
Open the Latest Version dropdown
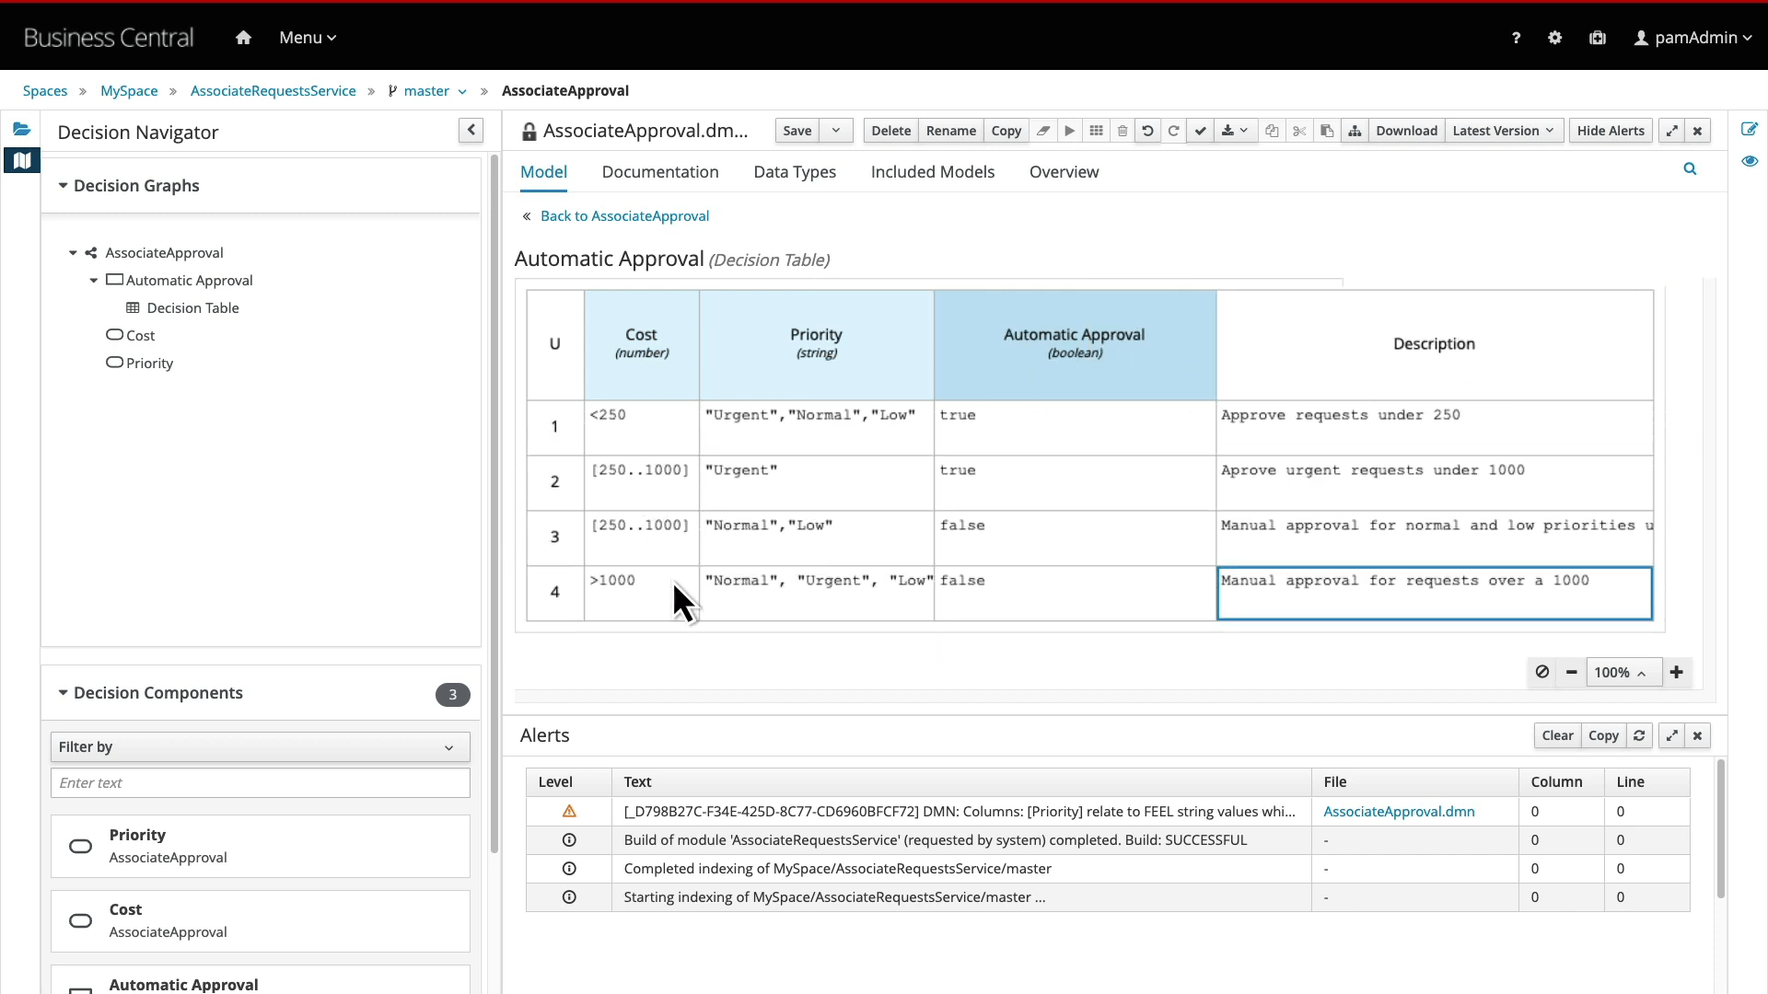[1504, 131]
